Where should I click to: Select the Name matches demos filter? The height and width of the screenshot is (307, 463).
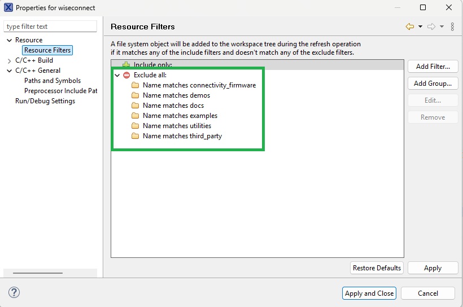[176, 95]
